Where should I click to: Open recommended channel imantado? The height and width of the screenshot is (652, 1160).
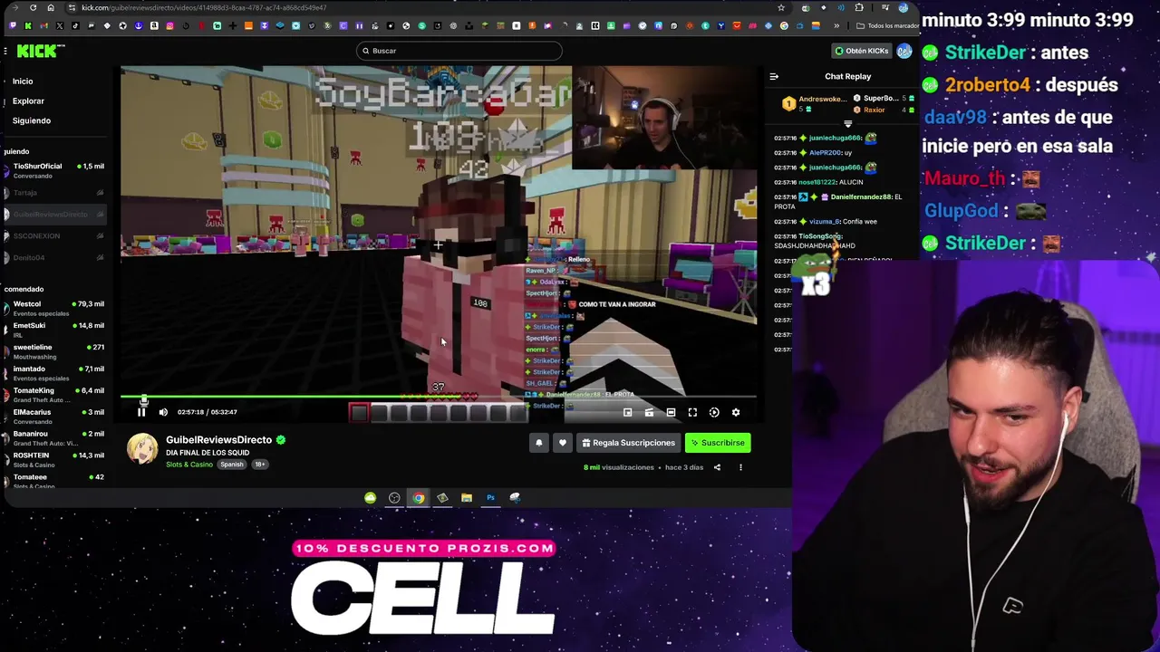click(x=53, y=373)
